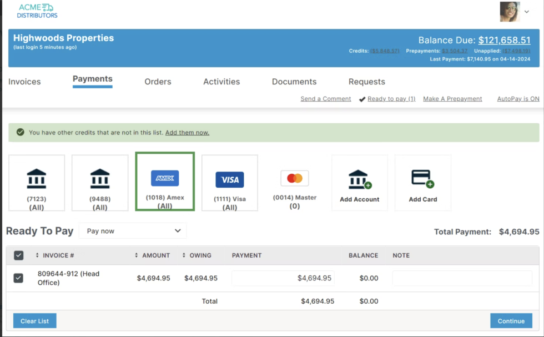Toggle the select-all invoices checkbox
Viewport: 544px width, 337px height.
(19, 255)
